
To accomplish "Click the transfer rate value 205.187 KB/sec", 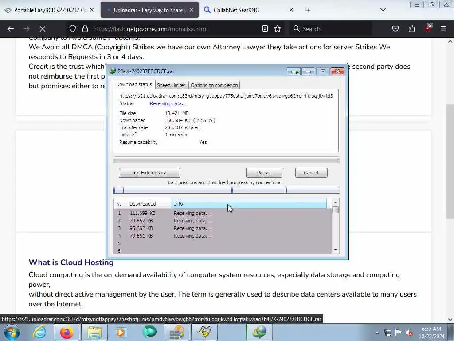I will [182, 127].
